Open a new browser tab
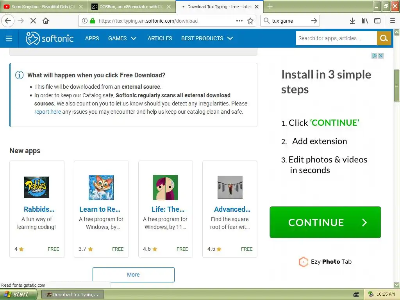400x300 pixels. point(270,6)
